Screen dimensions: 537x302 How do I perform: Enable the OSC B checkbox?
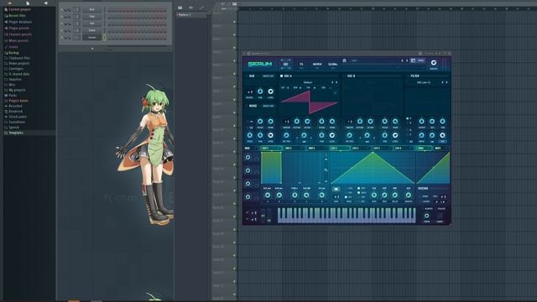[x=345, y=76]
